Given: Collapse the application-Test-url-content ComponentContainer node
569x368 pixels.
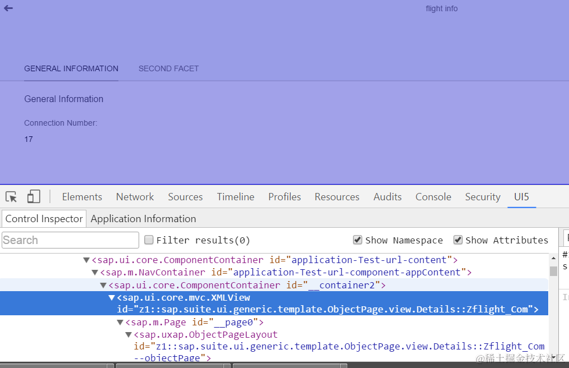Looking at the screenshot, I should 86,260.
